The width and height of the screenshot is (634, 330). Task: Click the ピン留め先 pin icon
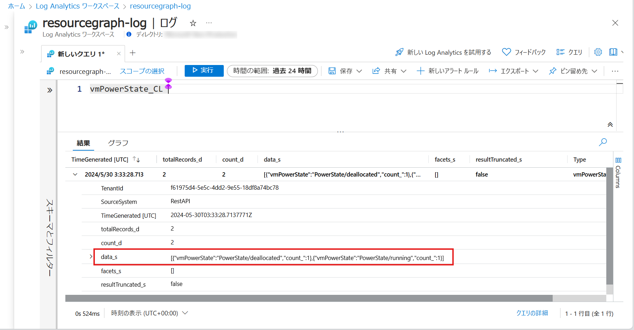[x=553, y=71]
